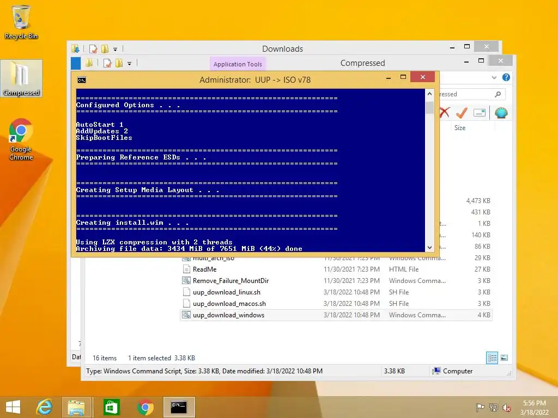Maximize the UUP -> ISO console window
Screen dimensions: 558x418
tap(403, 77)
